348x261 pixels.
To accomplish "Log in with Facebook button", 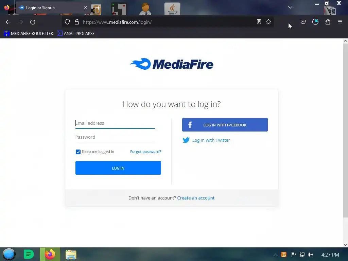I will pyautogui.click(x=225, y=125).
